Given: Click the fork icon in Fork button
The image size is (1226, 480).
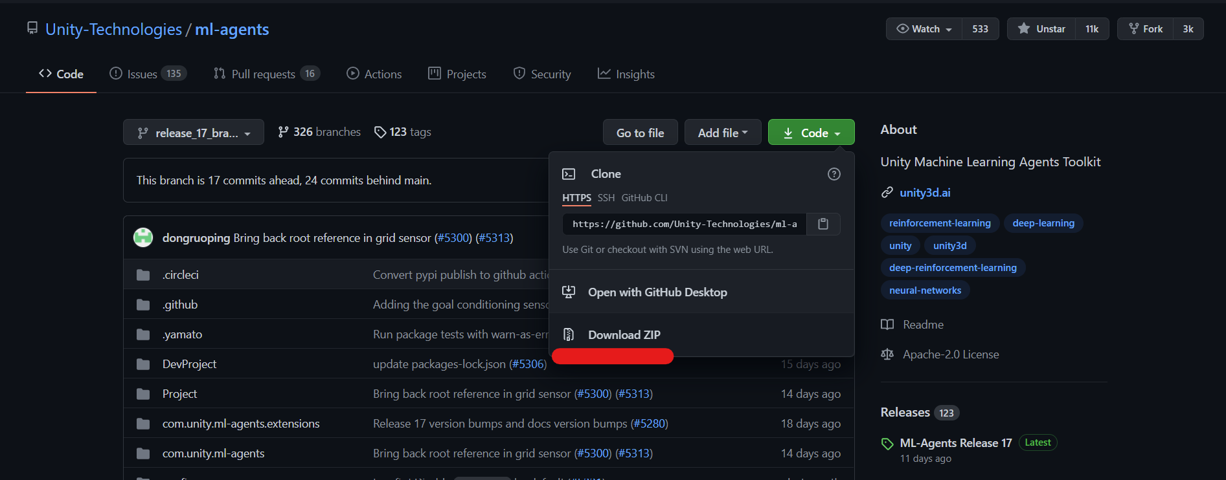Looking at the screenshot, I should tap(1133, 28).
